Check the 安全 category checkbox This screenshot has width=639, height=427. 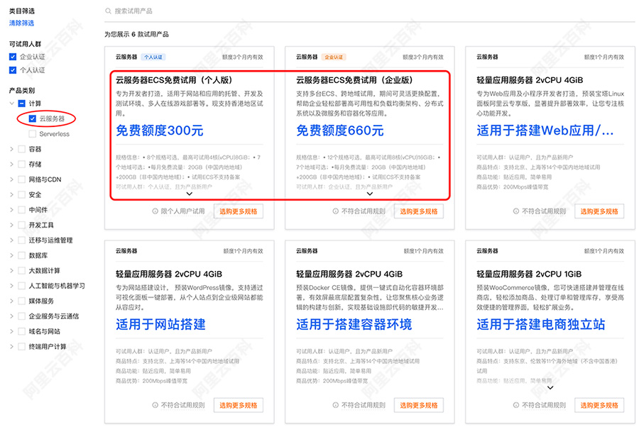(22, 194)
